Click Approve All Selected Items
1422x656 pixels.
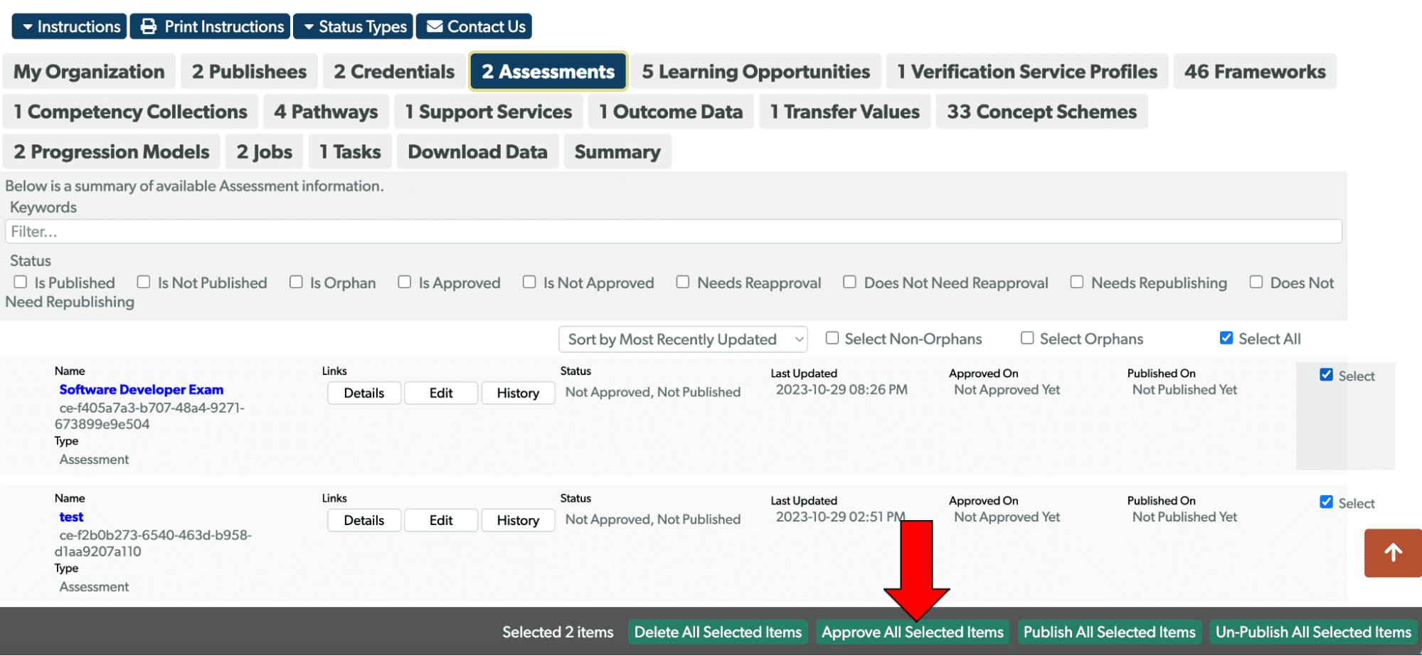pyautogui.click(x=913, y=632)
